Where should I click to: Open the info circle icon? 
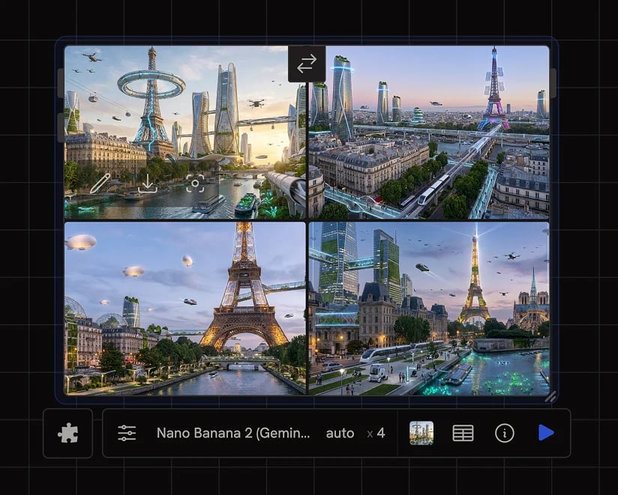[x=505, y=434]
